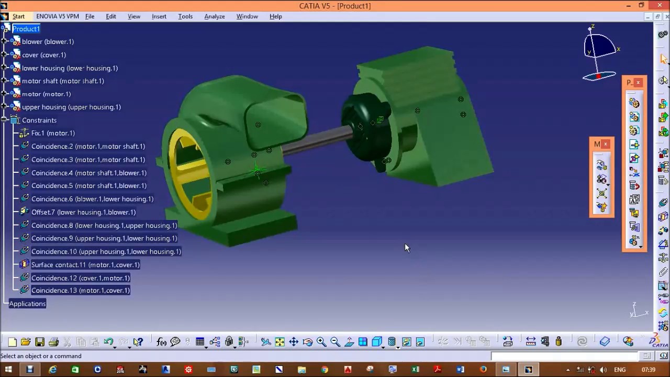The image size is (670, 377).
Task: Click the Open file folder icon
Action: (26, 342)
